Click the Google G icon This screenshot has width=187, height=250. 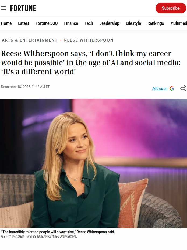click(172, 88)
